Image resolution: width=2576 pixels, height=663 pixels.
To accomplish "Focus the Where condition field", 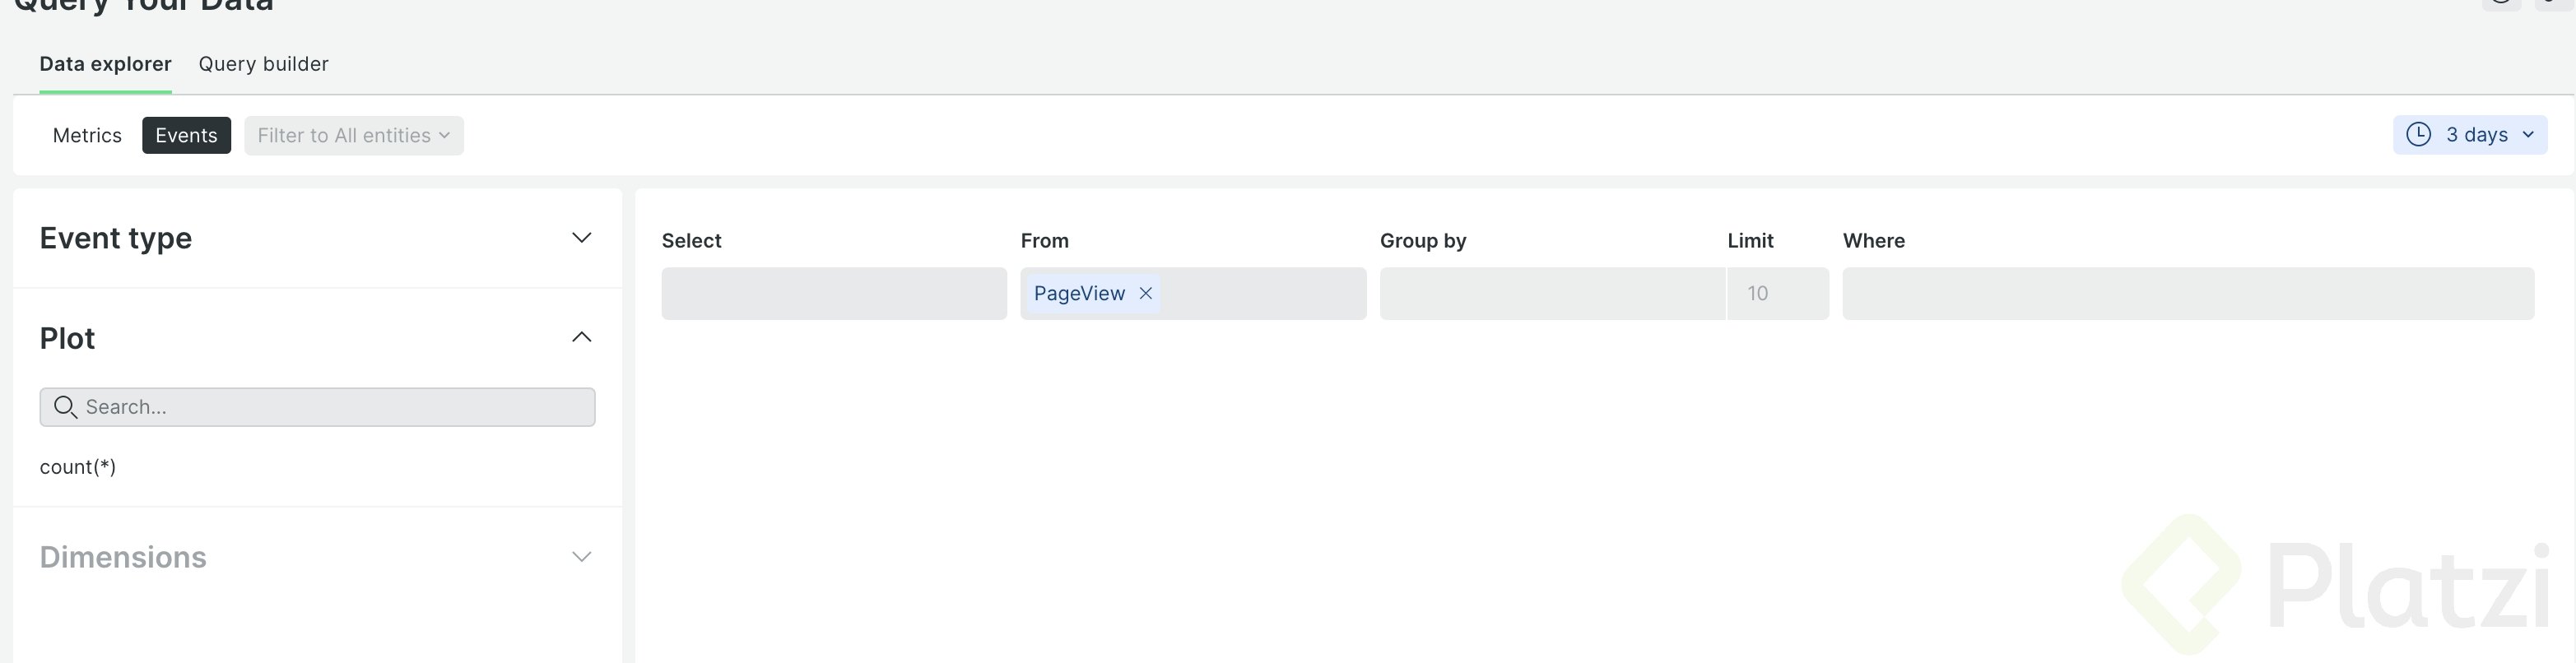I will tap(2187, 293).
